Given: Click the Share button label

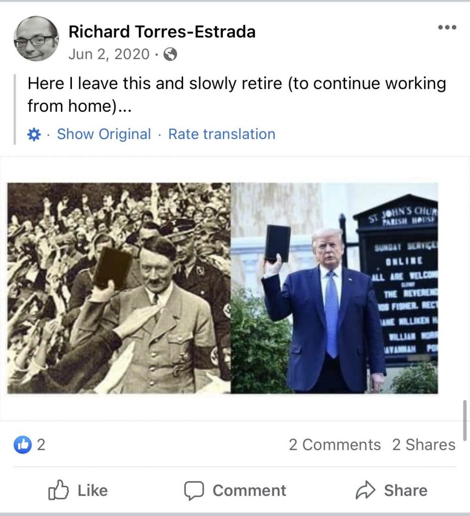Looking at the screenshot, I should pos(406,491).
